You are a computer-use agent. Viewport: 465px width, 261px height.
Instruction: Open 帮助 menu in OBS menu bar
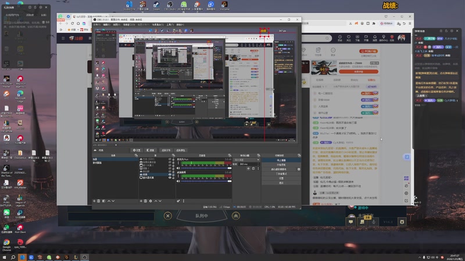coord(180,25)
